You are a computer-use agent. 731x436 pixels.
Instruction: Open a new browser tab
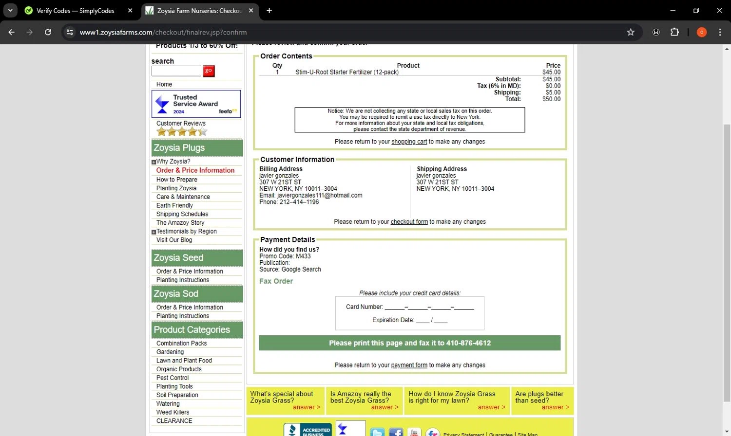click(x=269, y=10)
